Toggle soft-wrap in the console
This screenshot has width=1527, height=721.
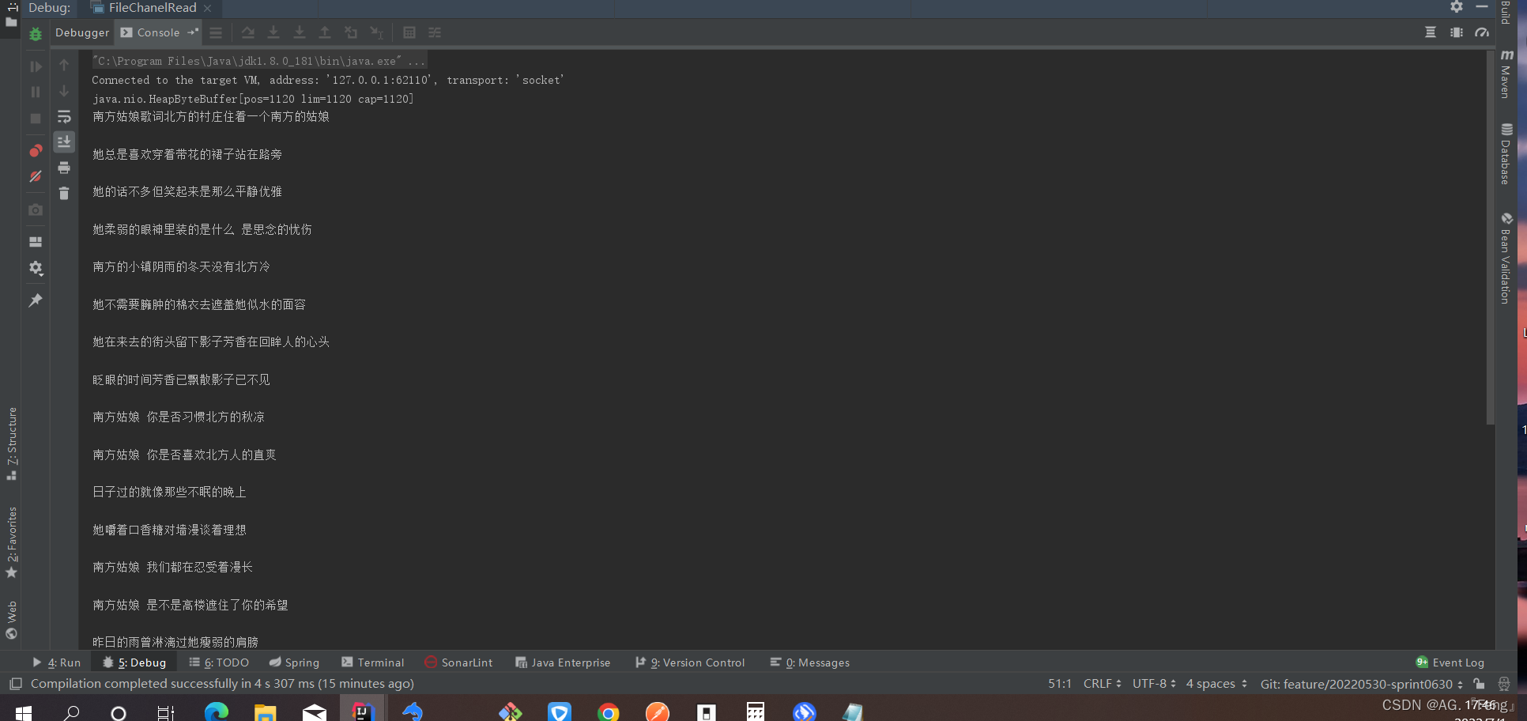(64, 117)
